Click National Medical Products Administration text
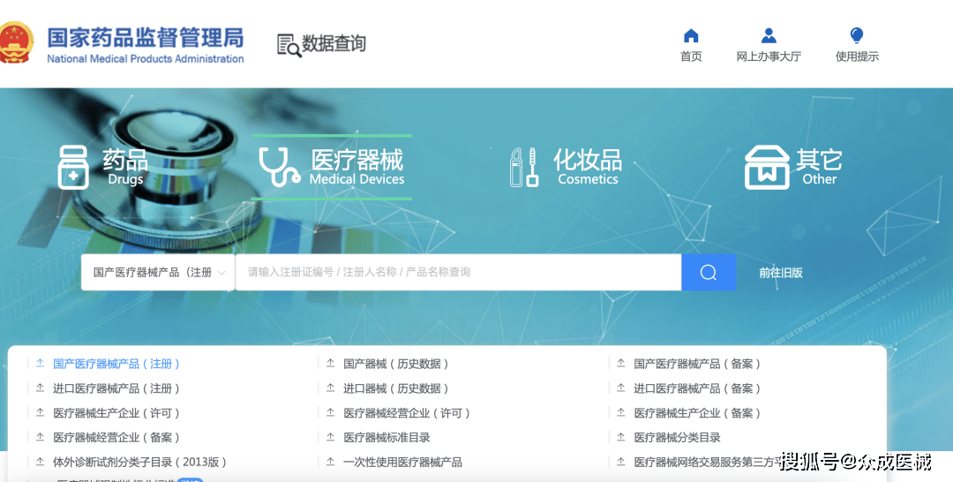The image size is (953, 482). (x=146, y=59)
